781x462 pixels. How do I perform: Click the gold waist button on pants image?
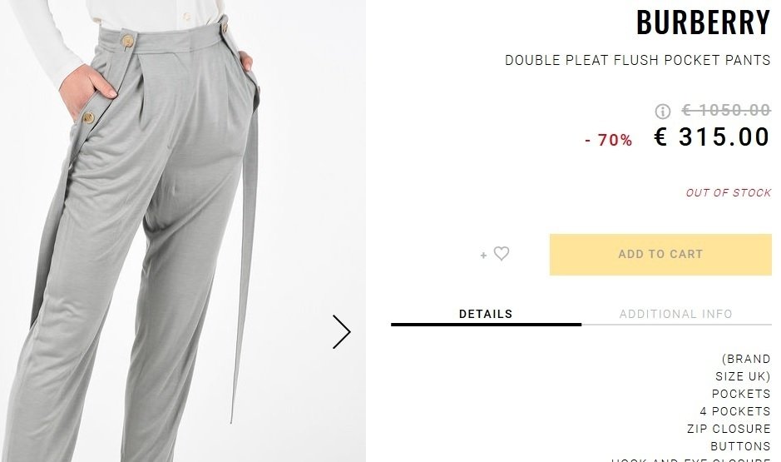[x=127, y=41]
